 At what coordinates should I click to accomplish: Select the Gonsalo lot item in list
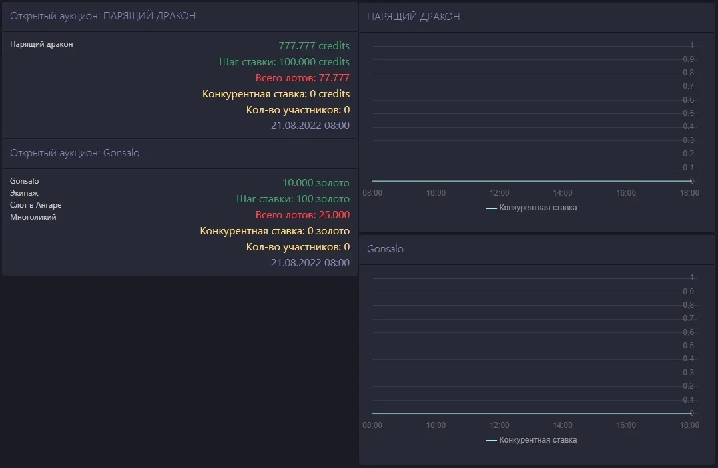click(x=25, y=181)
